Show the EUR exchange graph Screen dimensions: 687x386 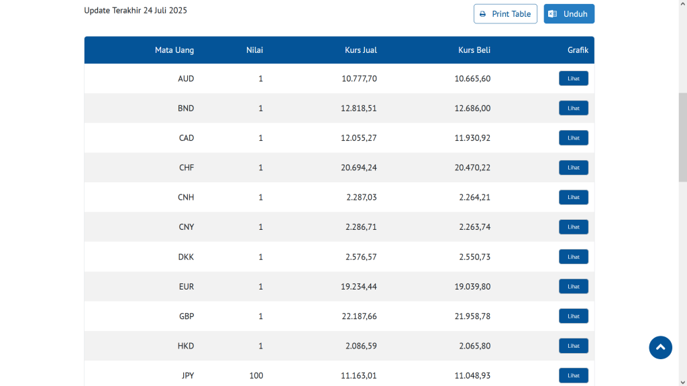[573, 286]
